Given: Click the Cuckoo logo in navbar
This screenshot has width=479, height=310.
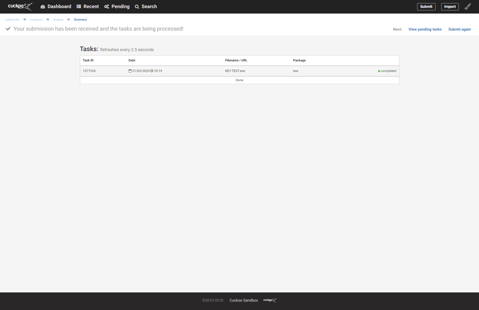Looking at the screenshot, I should coord(20,6).
